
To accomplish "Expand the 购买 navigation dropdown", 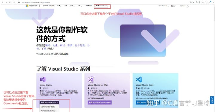I will click(72, 6).
